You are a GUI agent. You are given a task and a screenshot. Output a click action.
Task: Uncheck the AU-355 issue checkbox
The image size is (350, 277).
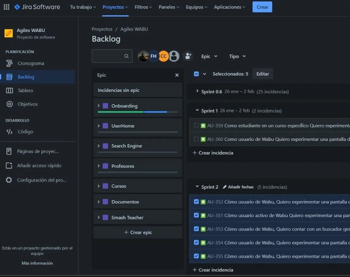[196, 256]
